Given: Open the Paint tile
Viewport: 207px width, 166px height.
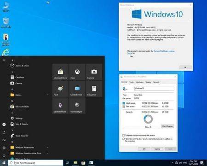Looking at the screenshot, I should click(x=60, y=89).
